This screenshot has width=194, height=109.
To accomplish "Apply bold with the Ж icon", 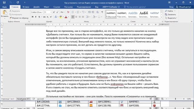I will coord(32,17).
